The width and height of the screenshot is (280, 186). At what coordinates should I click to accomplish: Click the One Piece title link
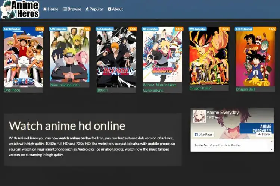coord(12,90)
